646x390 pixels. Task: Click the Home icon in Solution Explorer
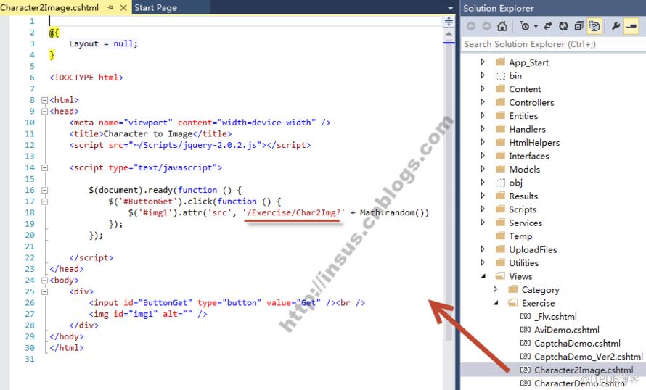pos(502,26)
